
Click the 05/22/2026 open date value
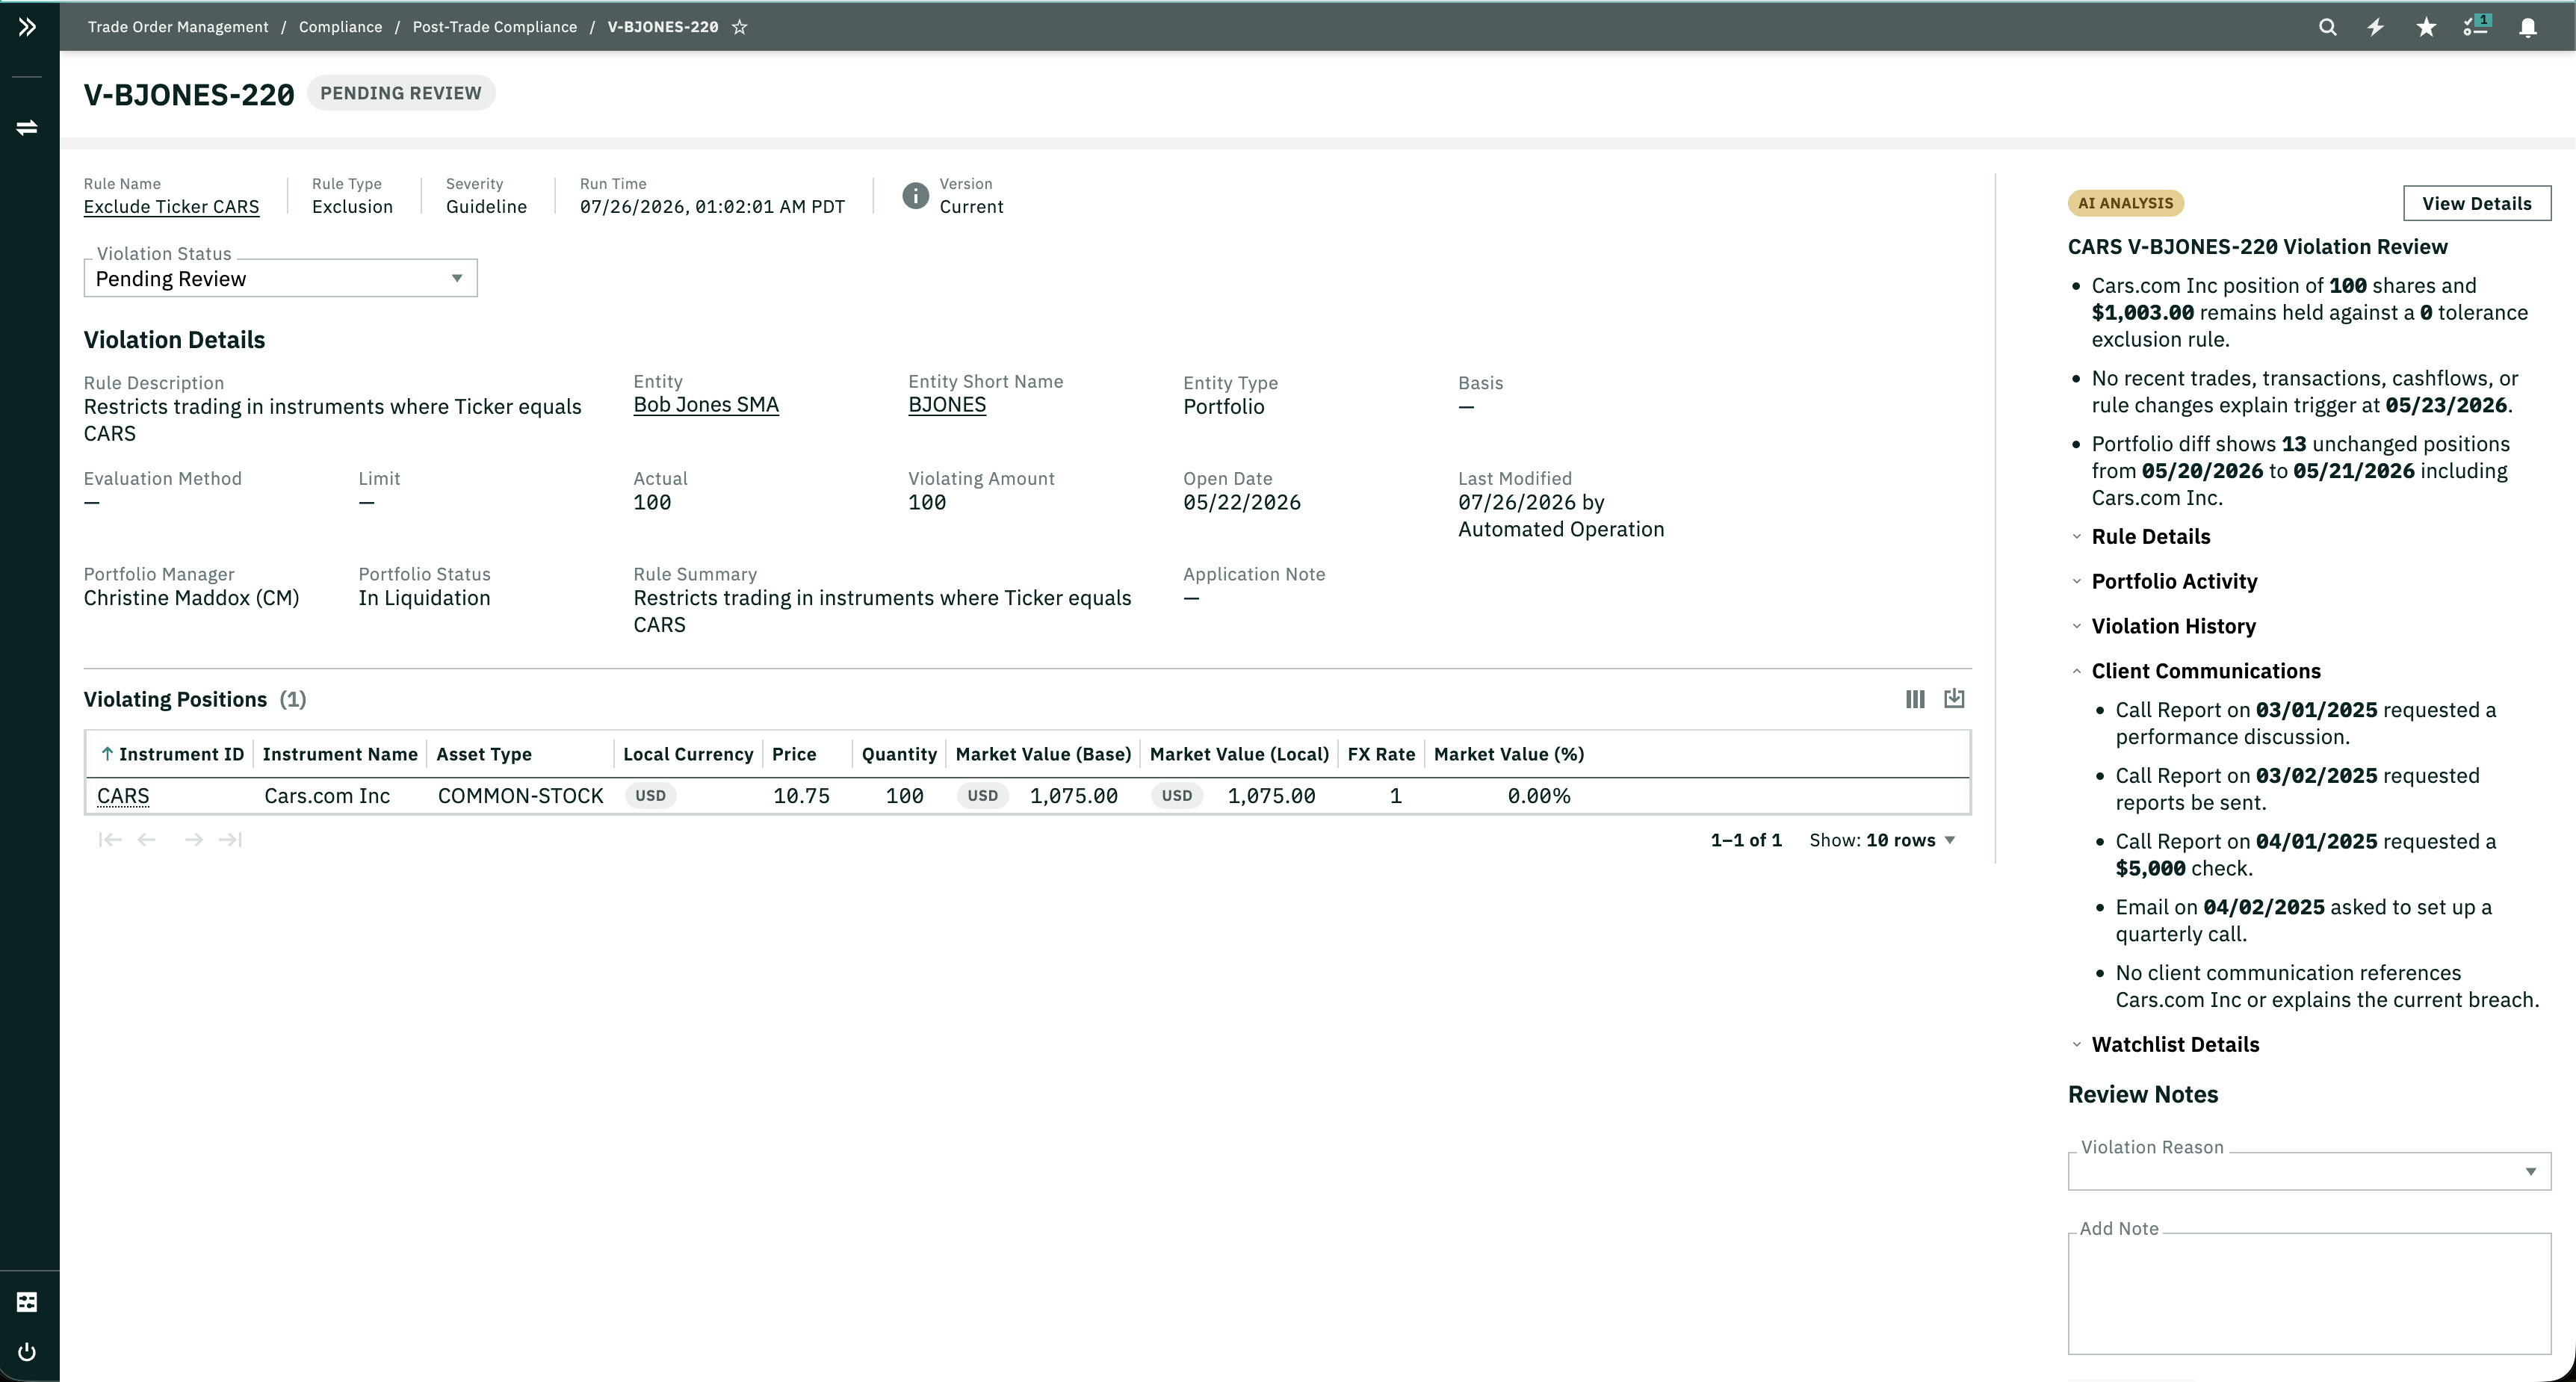click(x=1242, y=503)
